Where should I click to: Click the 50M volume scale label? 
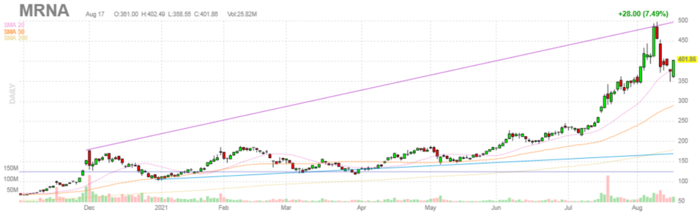(x=13, y=190)
